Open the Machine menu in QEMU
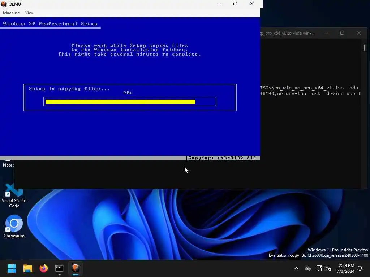Viewport: 370px width, 277px height. coord(11,13)
